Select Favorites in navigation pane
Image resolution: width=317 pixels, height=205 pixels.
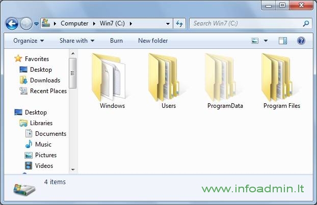pos(37,59)
